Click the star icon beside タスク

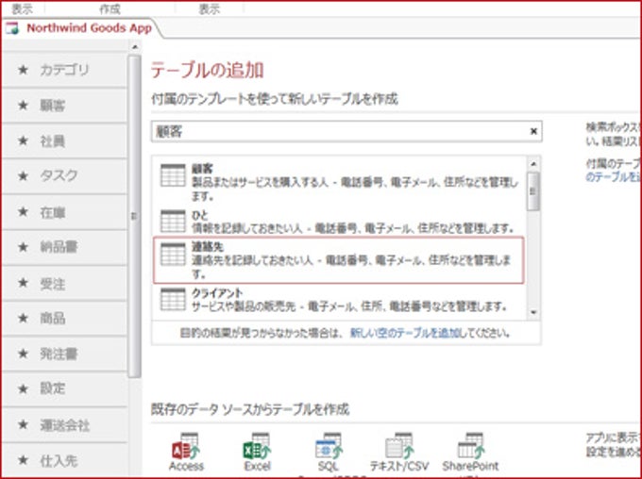coord(24,176)
